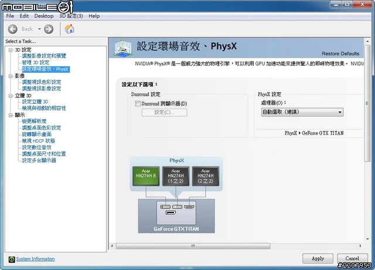Open 調整視訊色彩設定 task
The image size is (375, 270).
[42, 82]
